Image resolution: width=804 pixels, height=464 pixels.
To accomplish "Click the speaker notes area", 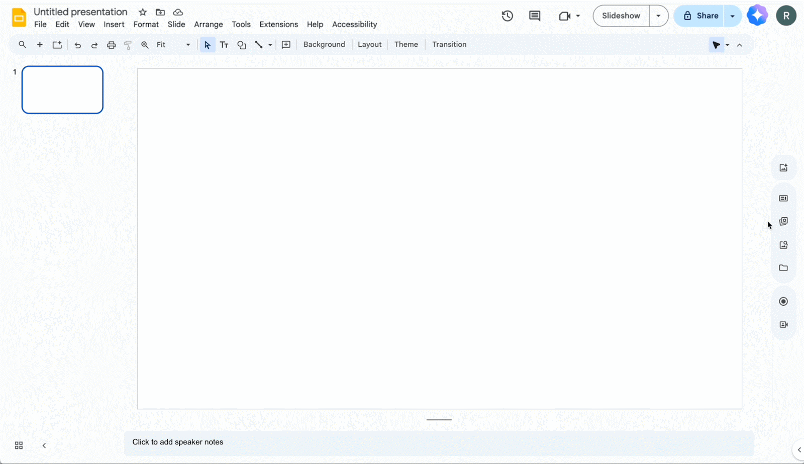I will pos(352,442).
